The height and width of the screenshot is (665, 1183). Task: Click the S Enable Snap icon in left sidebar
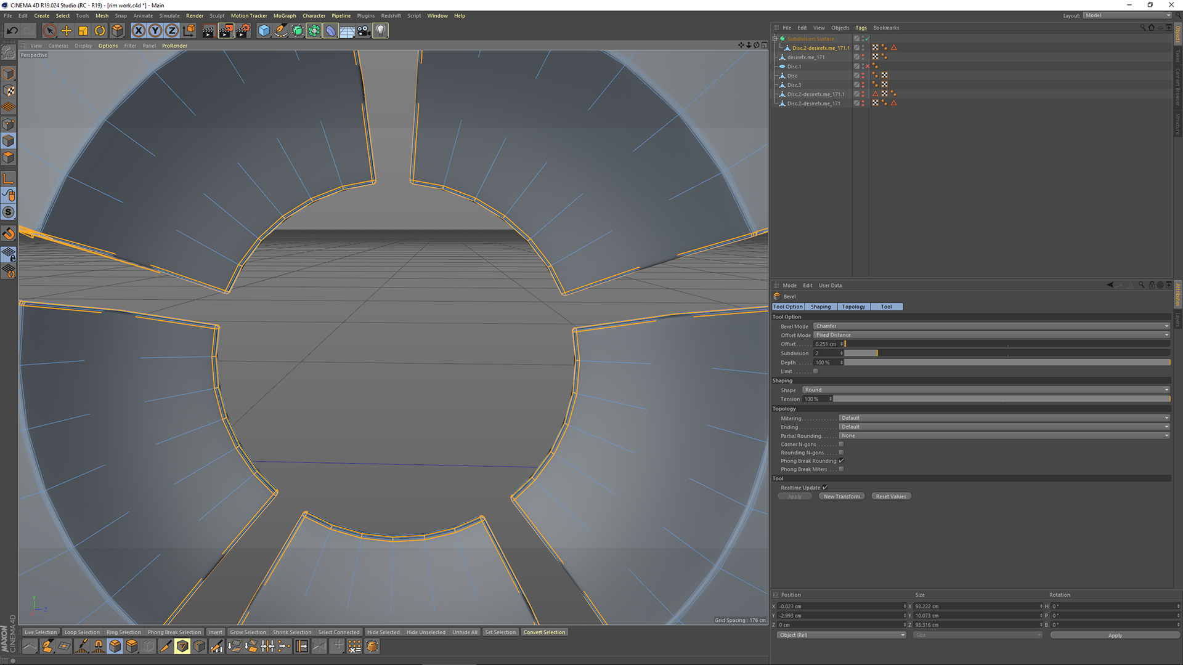[9, 212]
